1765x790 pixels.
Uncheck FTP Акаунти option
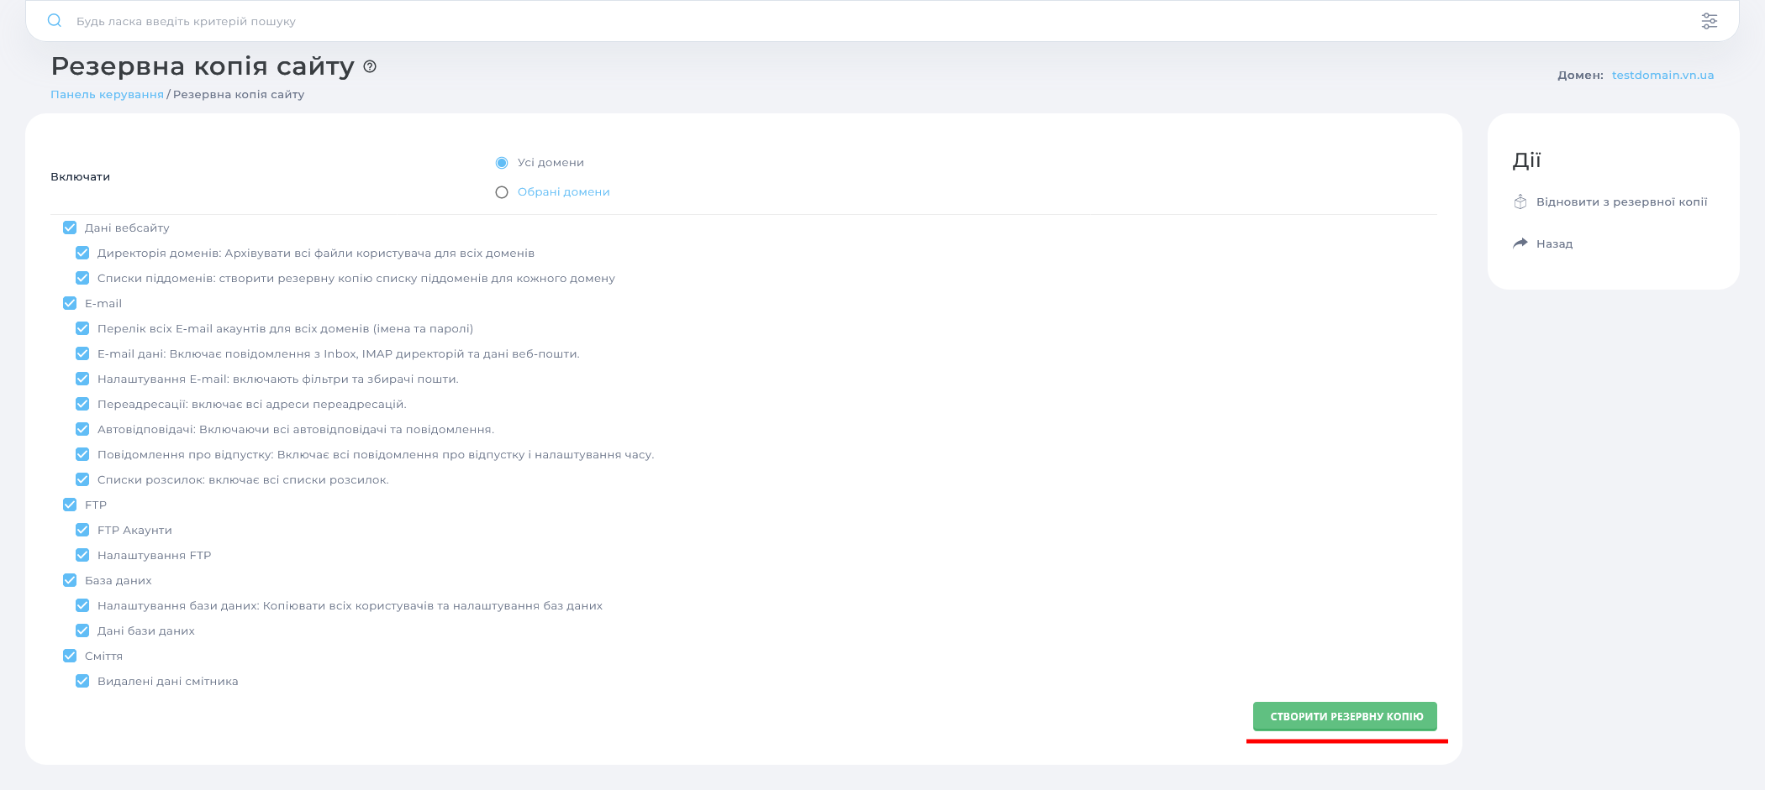coord(82,530)
